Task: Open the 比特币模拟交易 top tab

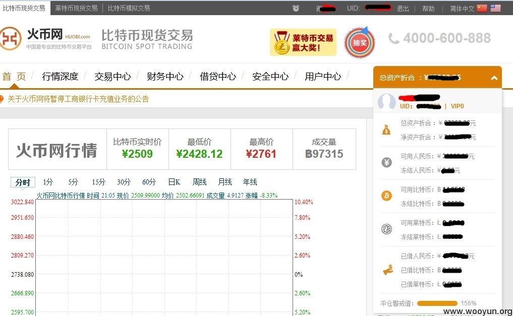Action: coord(129,8)
